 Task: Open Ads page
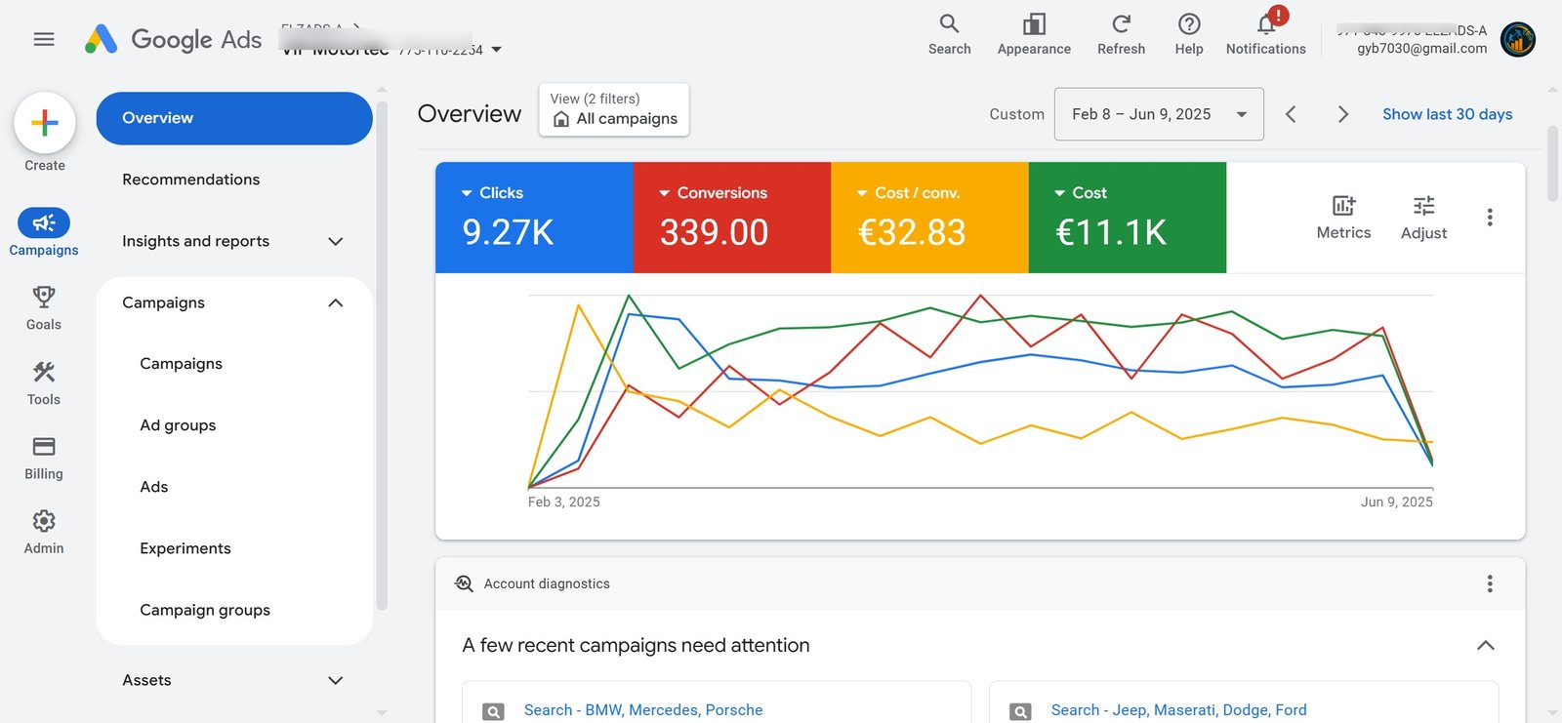(x=154, y=487)
